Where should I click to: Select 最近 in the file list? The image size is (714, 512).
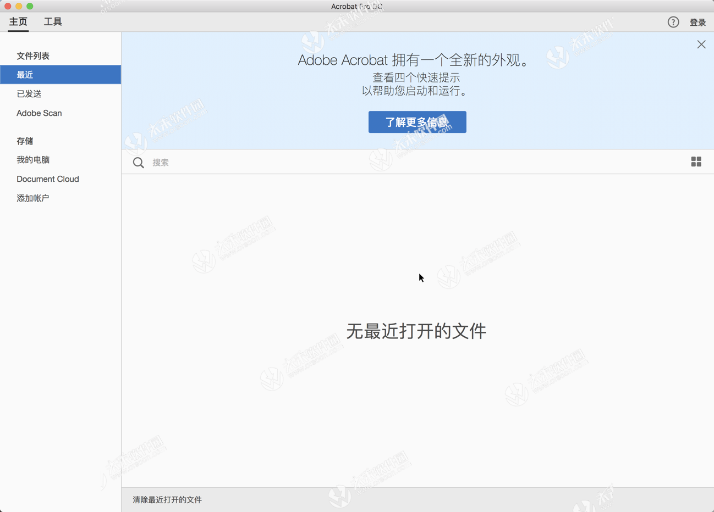coord(61,75)
